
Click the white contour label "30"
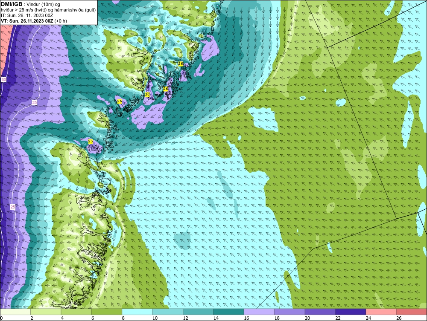(x=4, y=80)
